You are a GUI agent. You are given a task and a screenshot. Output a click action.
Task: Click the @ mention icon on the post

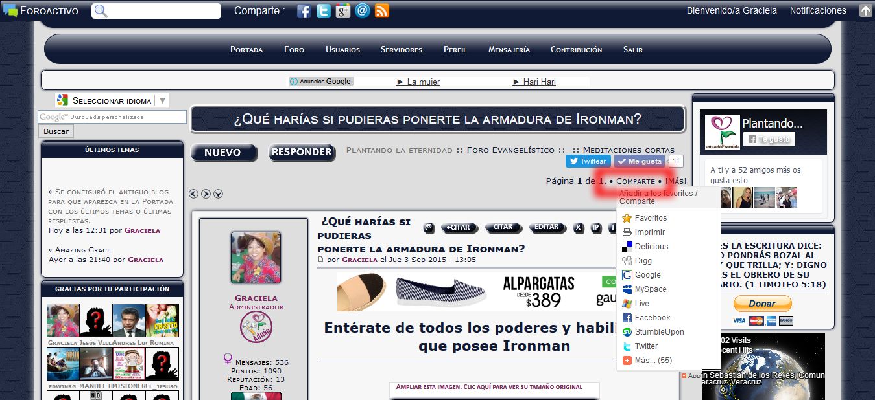429,227
